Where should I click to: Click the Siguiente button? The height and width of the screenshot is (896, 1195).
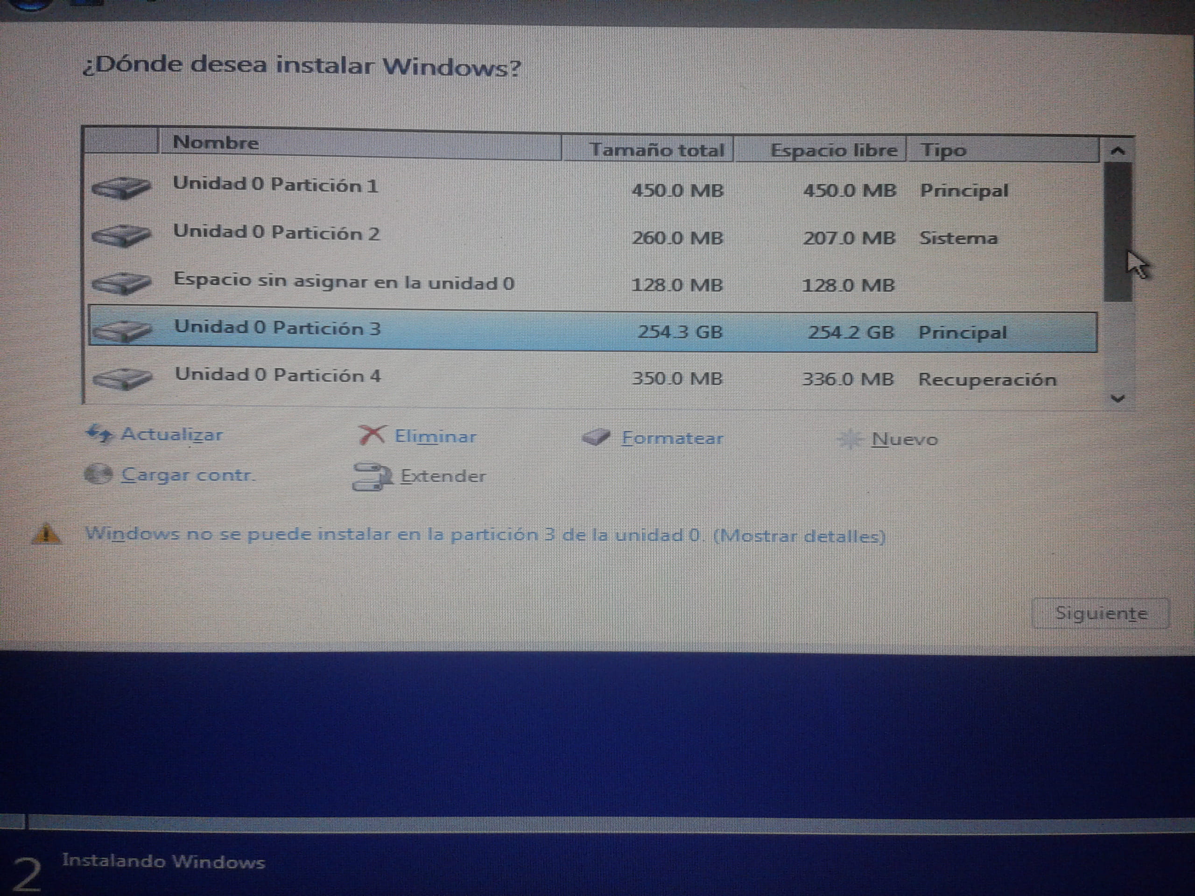pyautogui.click(x=1100, y=613)
